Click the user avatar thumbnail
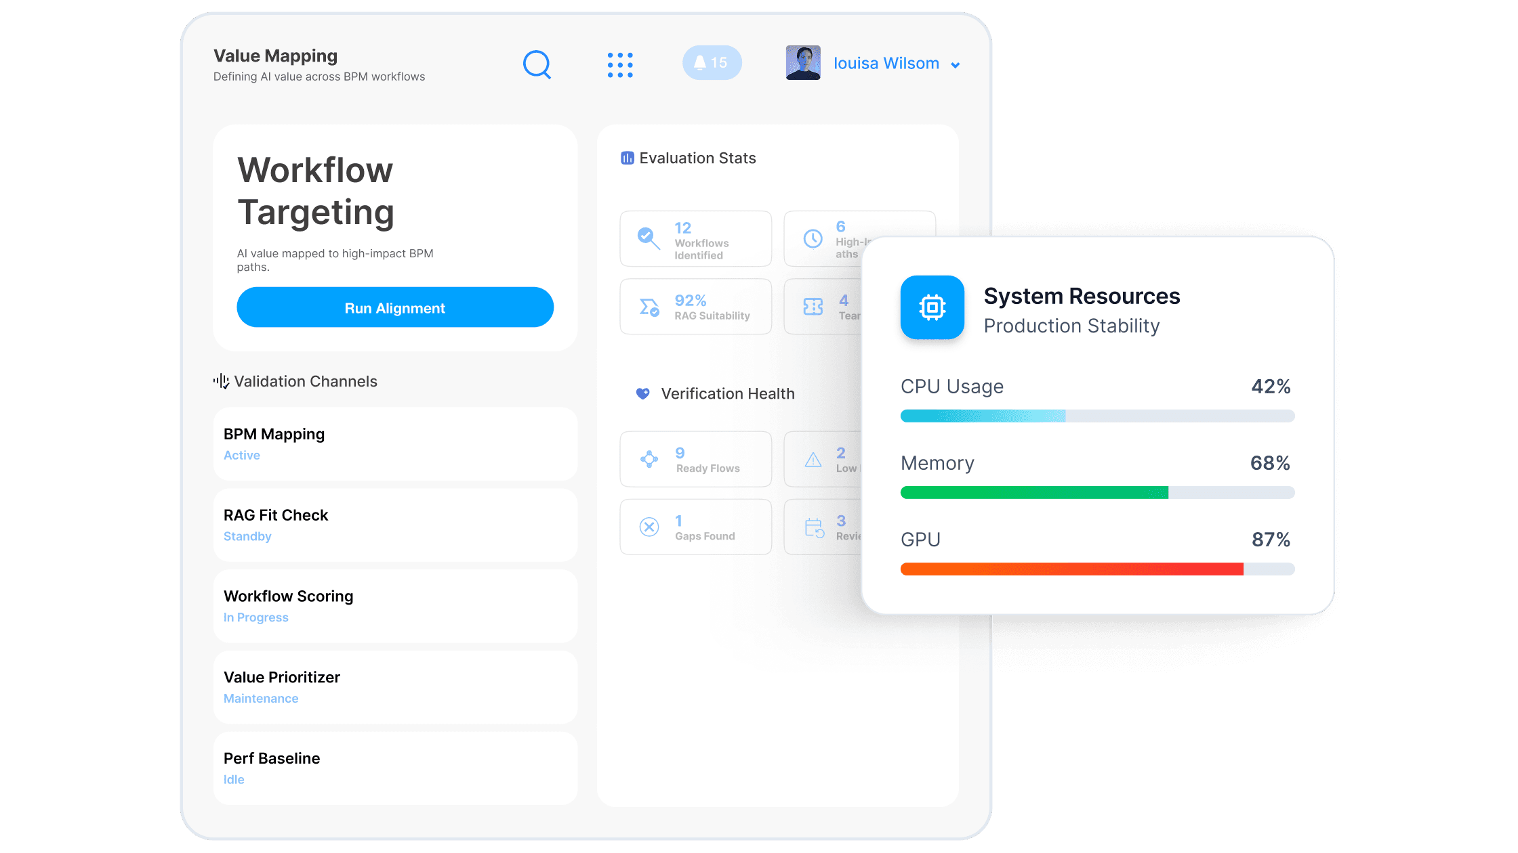The height and width of the screenshot is (853, 1518). click(803, 63)
